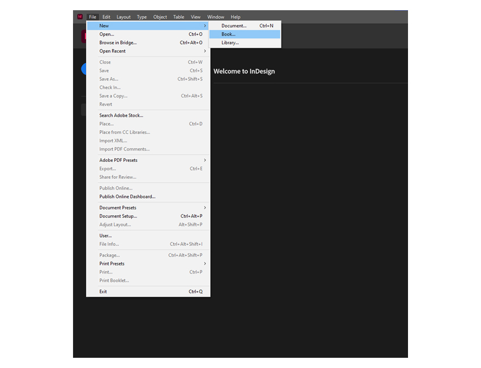This screenshot has height=368, width=481.
Task: Select Search Adobe Stock...
Action: coord(148,115)
